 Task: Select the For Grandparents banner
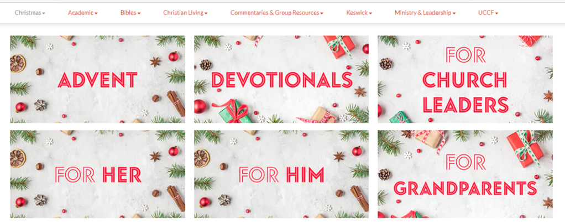(x=465, y=174)
